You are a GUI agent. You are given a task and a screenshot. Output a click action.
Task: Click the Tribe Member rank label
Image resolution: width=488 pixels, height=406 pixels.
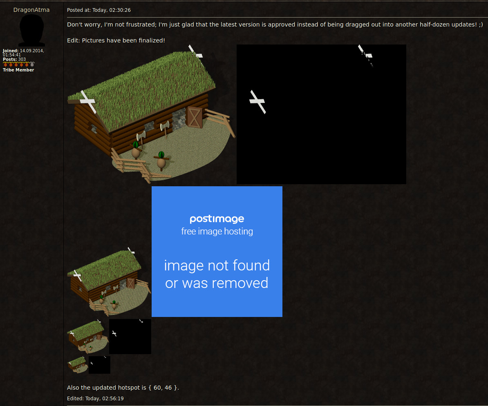[x=18, y=70]
